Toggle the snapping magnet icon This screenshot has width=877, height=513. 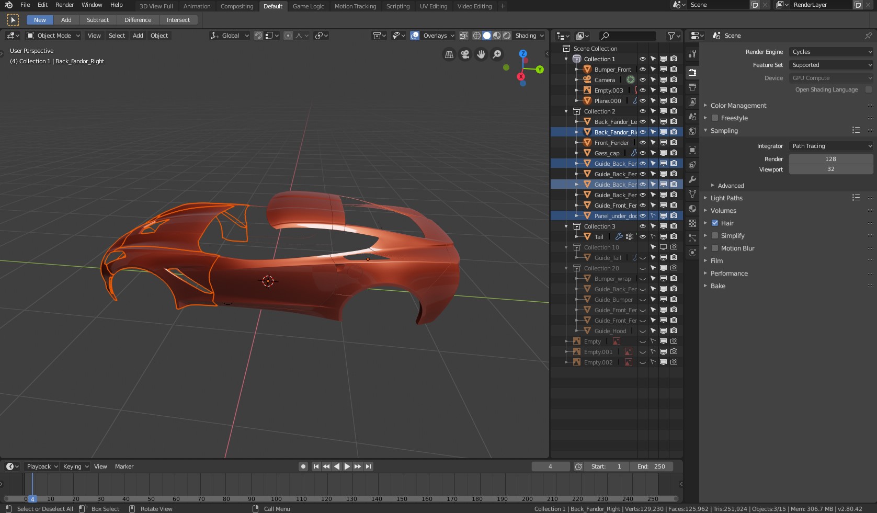pyautogui.click(x=258, y=36)
